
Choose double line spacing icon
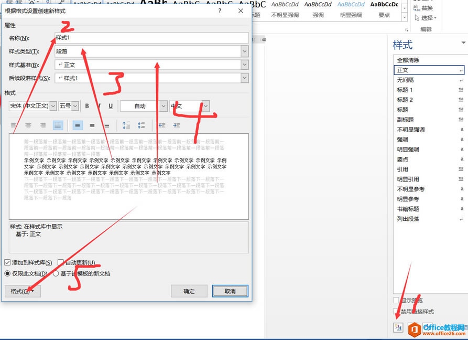tap(107, 125)
